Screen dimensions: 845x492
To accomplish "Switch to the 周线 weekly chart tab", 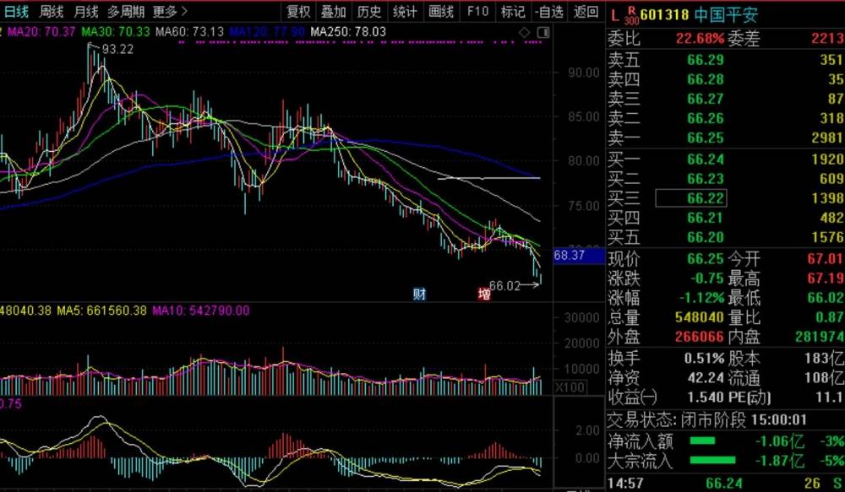I will [x=52, y=11].
